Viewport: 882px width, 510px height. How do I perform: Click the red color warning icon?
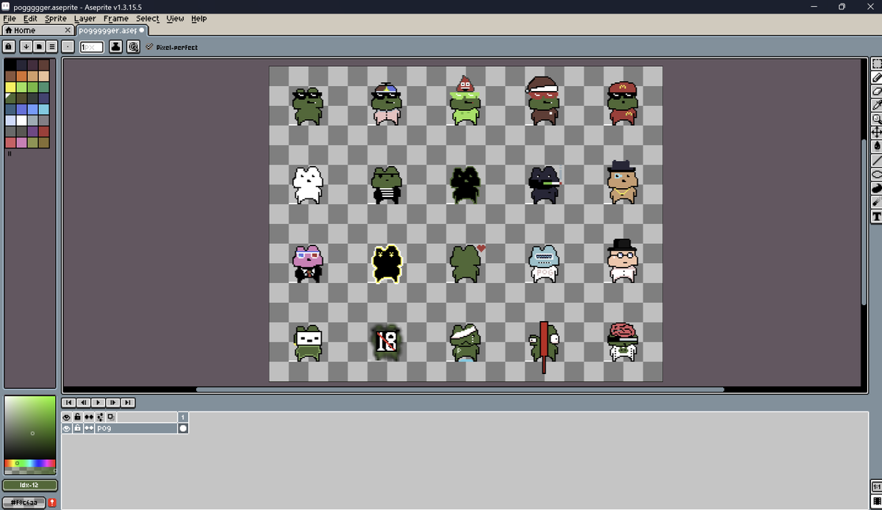pos(52,502)
